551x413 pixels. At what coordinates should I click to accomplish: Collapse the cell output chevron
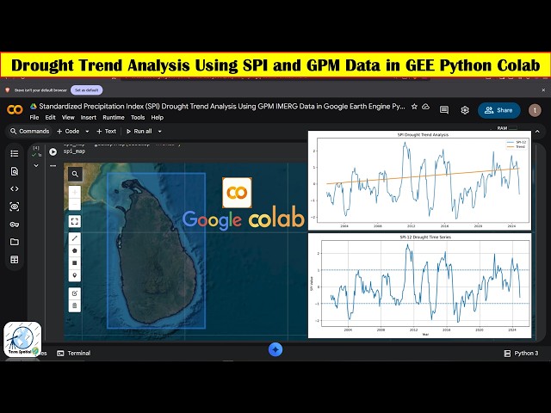pyautogui.click(x=36, y=166)
